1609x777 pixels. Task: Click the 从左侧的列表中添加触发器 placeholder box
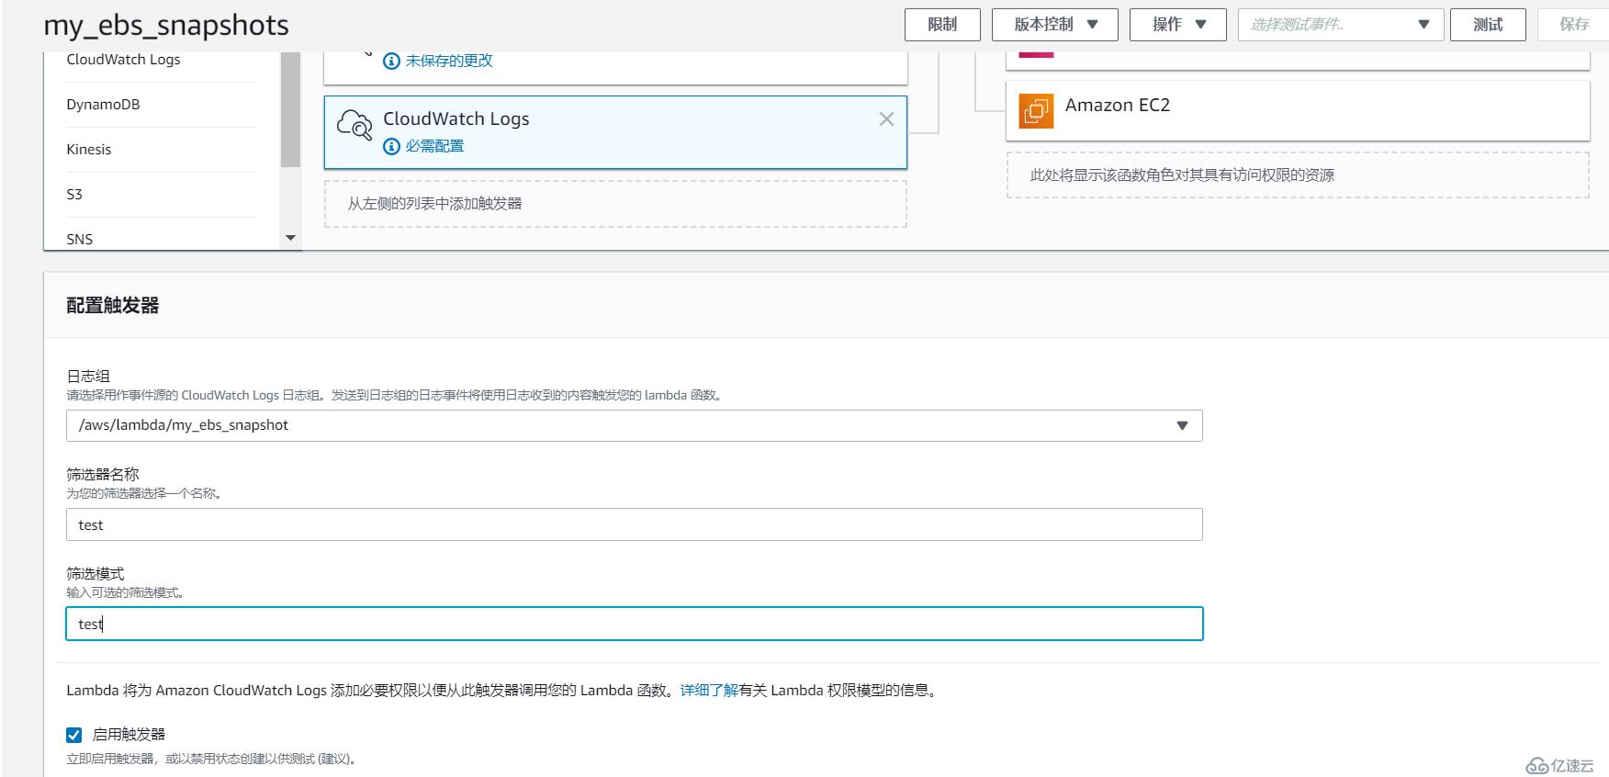click(x=615, y=204)
